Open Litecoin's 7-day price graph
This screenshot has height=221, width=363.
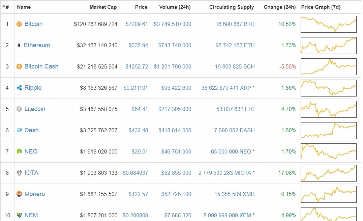[x=329, y=109]
